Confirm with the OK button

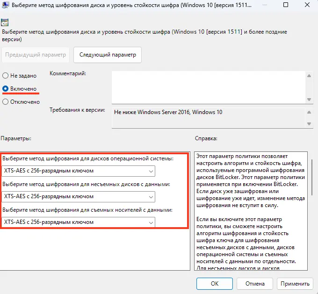(x=214, y=283)
